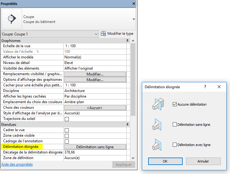Enable Délimitation avec ligne checkbox
This screenshot has width=230, height=174.
(175, 145)
